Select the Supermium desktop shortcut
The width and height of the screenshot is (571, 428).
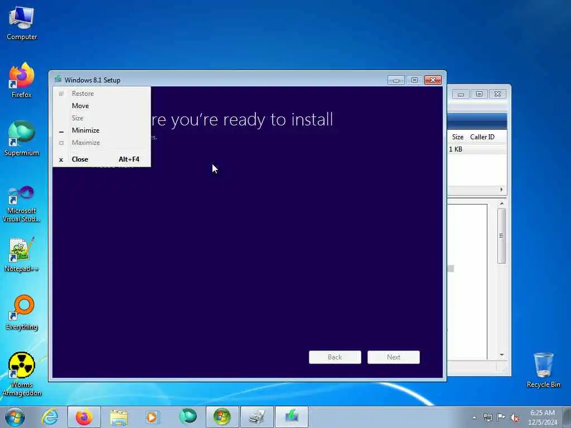tap(22, 138)
